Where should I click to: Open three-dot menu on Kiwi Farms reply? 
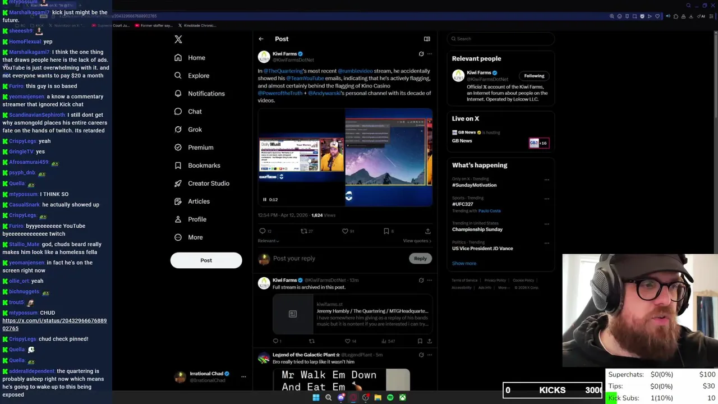[430, 281]
